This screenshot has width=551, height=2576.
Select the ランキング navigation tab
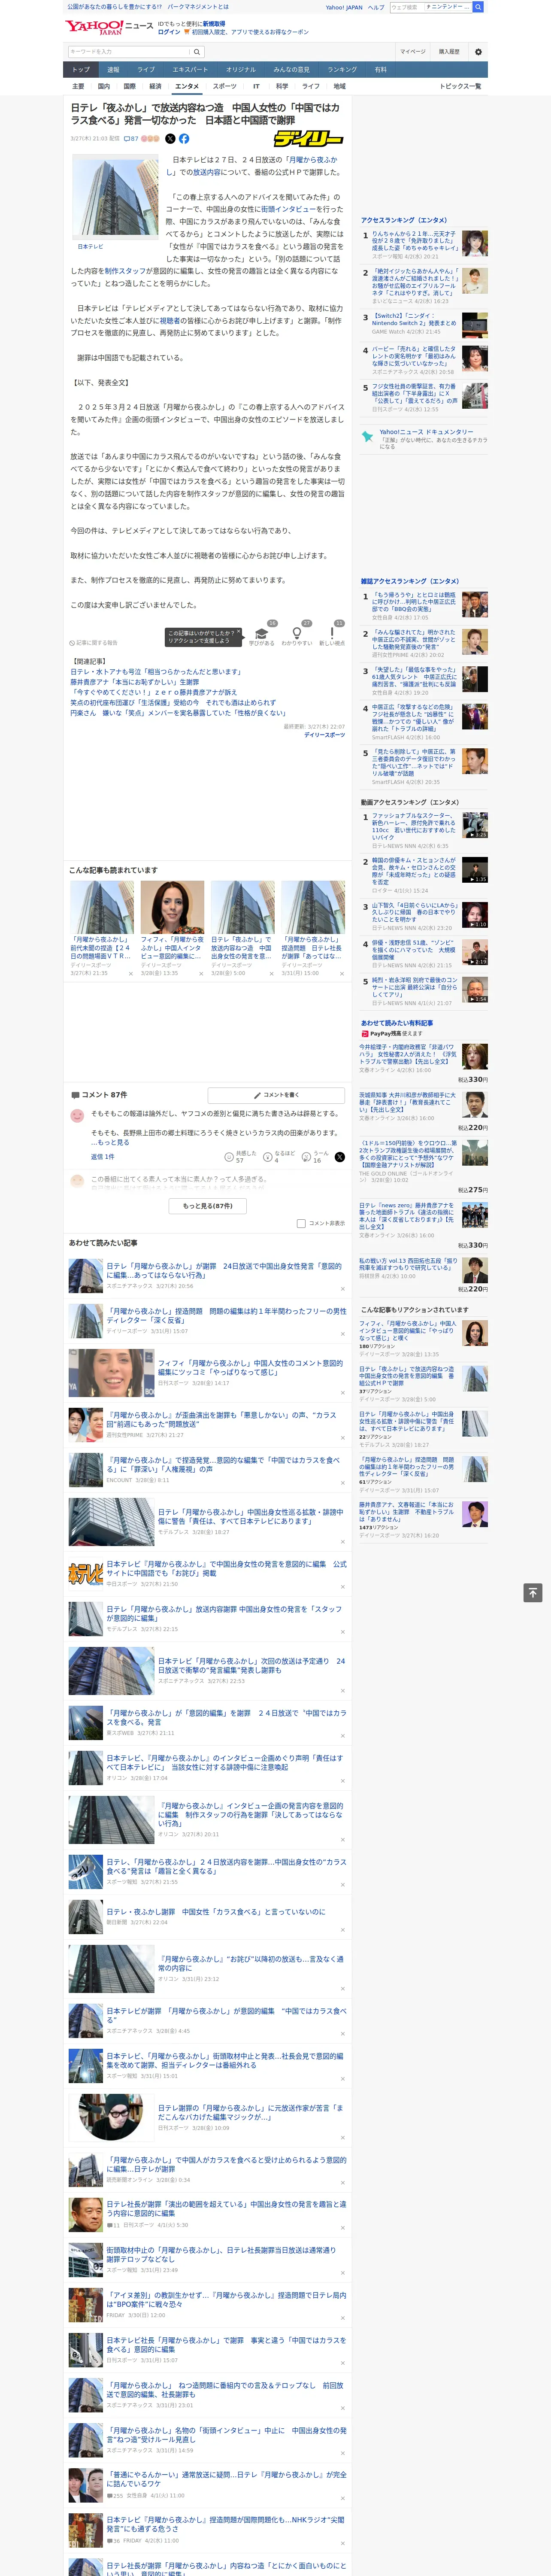pos(342,70)
